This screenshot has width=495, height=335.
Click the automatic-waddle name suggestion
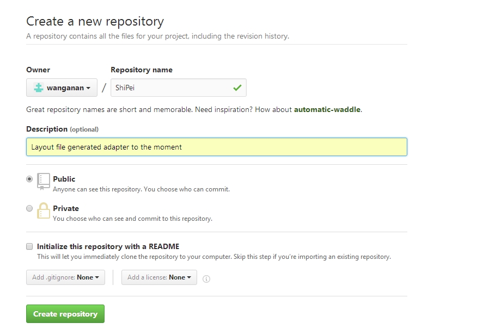click(x=327, y=109)
